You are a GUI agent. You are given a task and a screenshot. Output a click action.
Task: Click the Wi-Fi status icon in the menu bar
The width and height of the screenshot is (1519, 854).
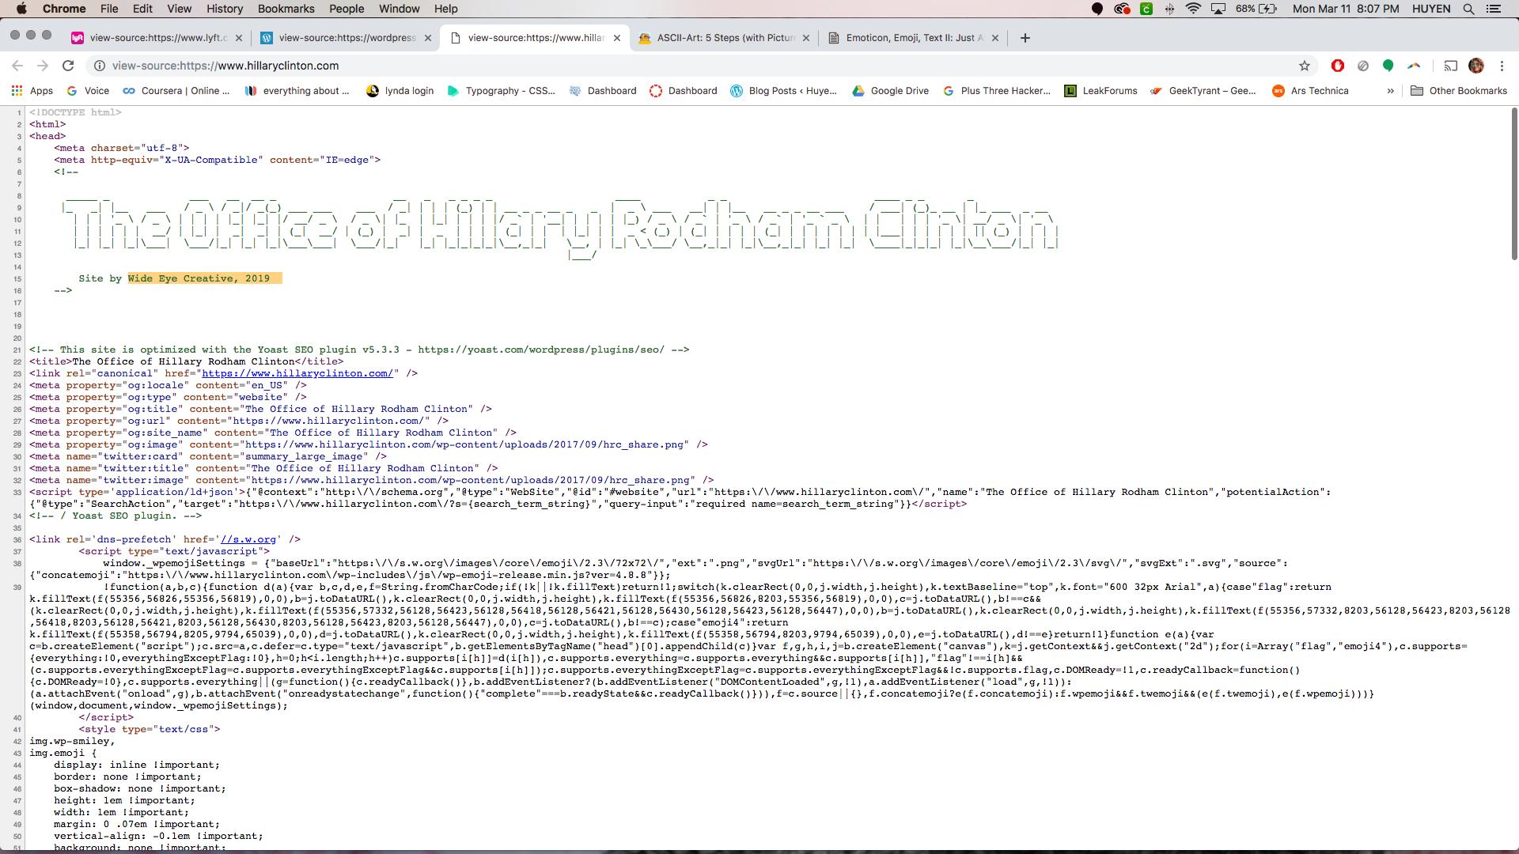tap(1193, 9)
